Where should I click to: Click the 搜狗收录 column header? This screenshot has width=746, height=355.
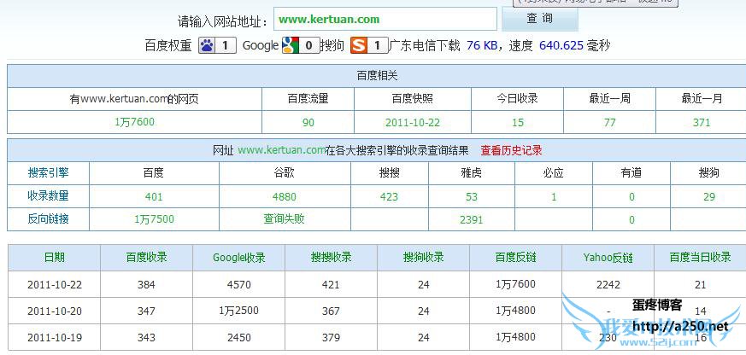click(424, 257)
